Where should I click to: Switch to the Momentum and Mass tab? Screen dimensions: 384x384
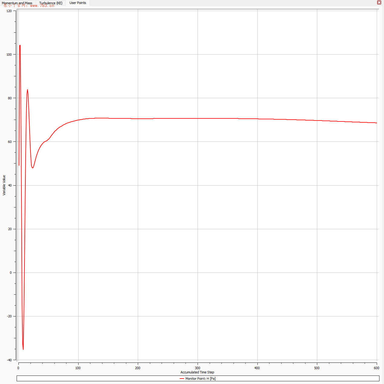(17, 3)
